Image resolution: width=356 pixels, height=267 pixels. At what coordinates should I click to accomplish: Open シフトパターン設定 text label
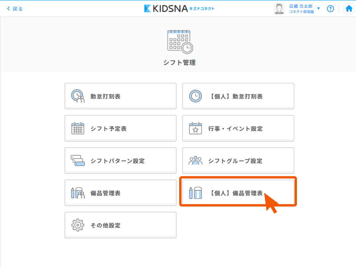[117, 161]
